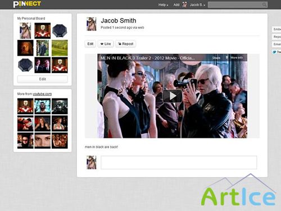Click Share on the video overlay
Image resolution: width=281 pixels, height=211 pixels.
[x=216, y=58]
